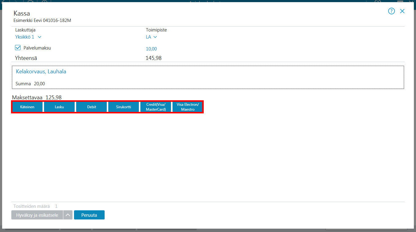Close the Kassa dialog with X icon
Image resolution: width=416 pixels, height=232 pixels.
(402, 11)
